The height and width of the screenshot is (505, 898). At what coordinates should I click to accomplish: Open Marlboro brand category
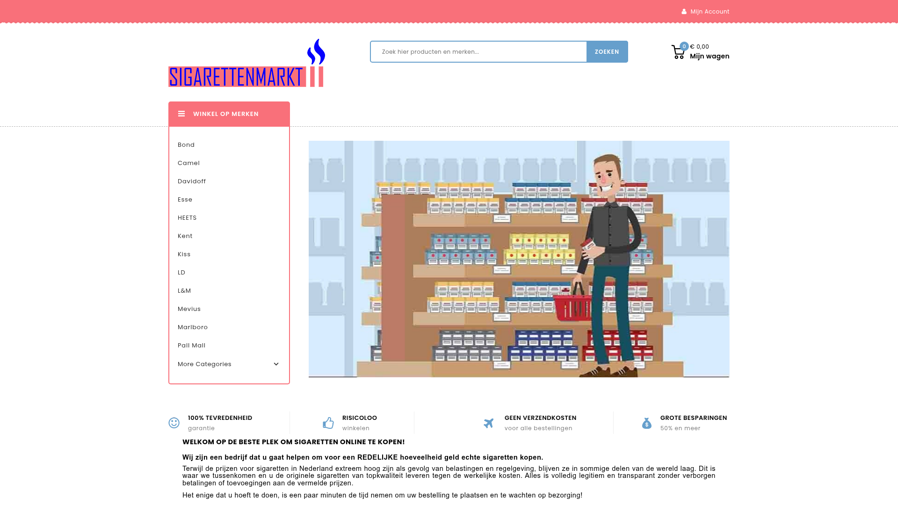(x=193, y=327)
